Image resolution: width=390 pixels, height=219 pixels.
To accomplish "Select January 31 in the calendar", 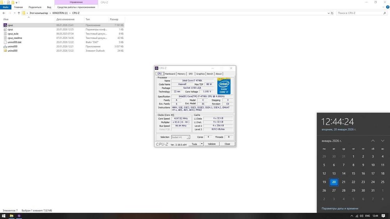I will [x=373, y=191].
